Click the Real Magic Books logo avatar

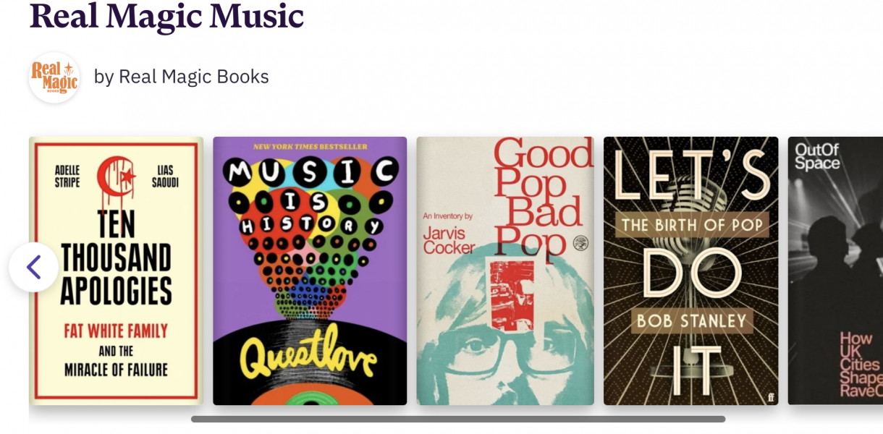54,77
